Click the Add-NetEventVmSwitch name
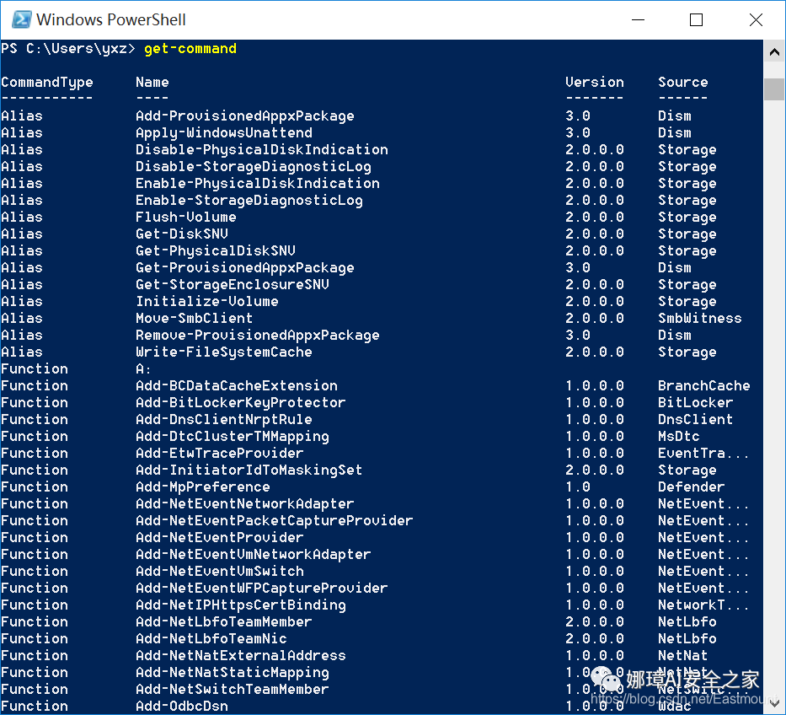The width and height of the screenshot is (786, 715). pos(220,571)
